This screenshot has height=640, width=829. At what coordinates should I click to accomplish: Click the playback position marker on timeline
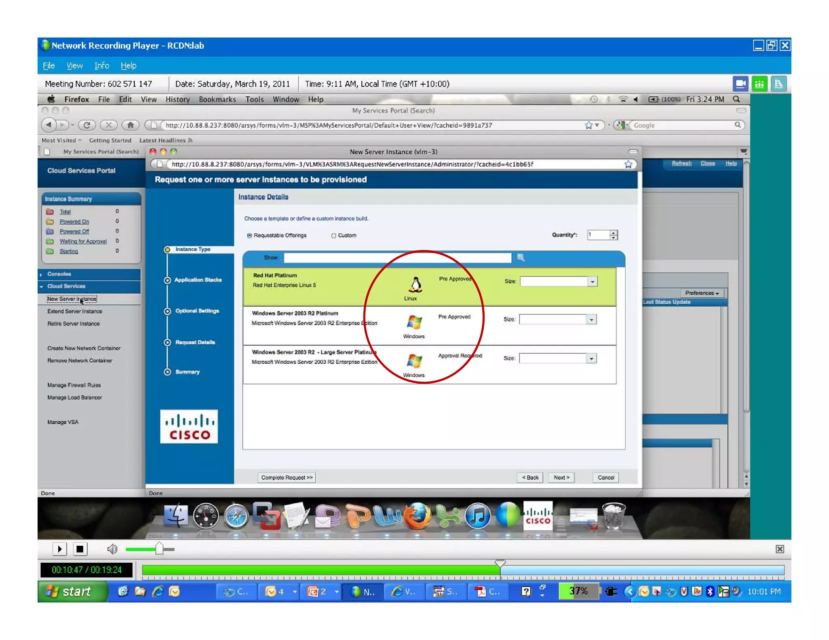(500, 563)
